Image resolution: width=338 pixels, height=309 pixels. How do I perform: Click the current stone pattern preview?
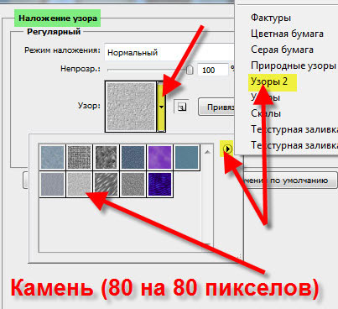click(131, 107)
